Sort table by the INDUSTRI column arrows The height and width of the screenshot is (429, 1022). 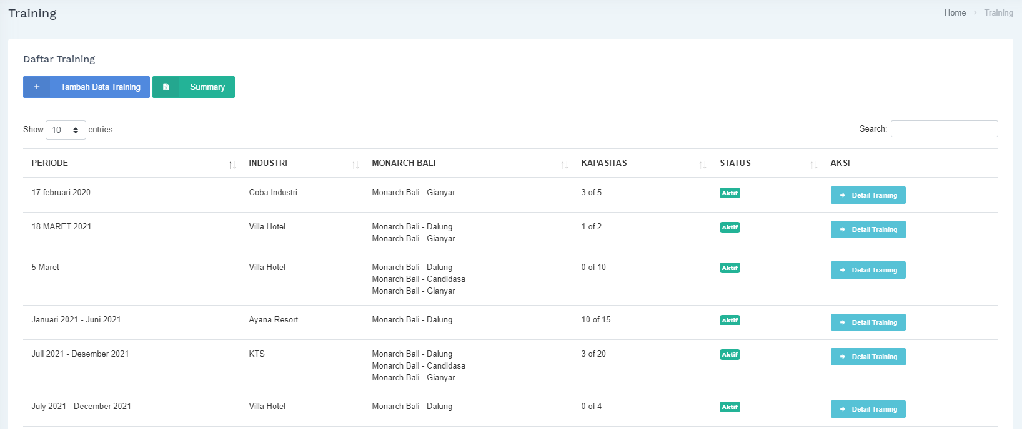(355, 165)
